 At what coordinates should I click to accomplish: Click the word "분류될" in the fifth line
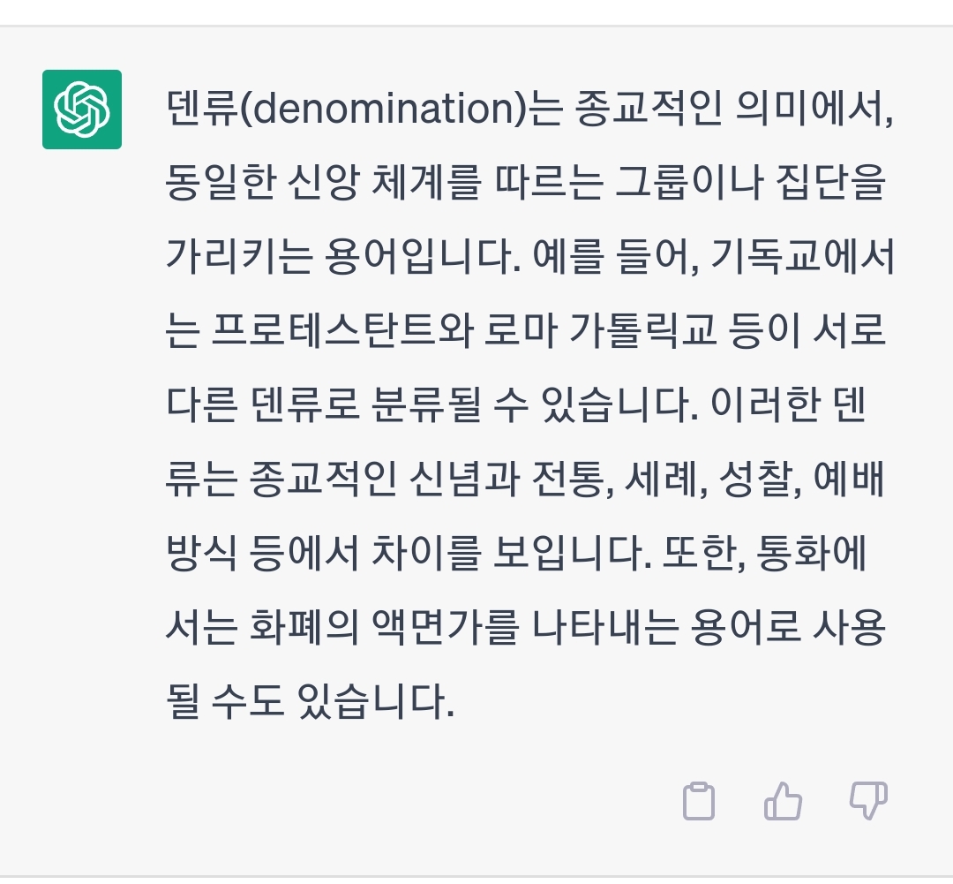pyautogui.click(x=424, y=404)
